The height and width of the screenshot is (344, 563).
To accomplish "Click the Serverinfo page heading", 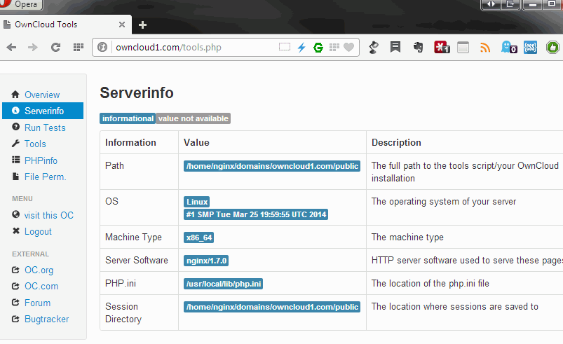I will coord(137,93).
